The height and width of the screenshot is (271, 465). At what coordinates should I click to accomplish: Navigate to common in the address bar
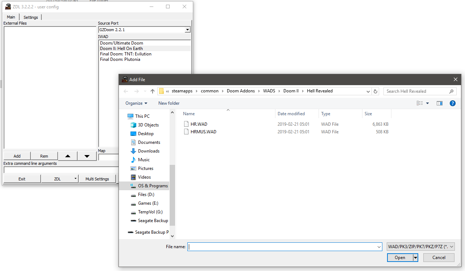210,91
